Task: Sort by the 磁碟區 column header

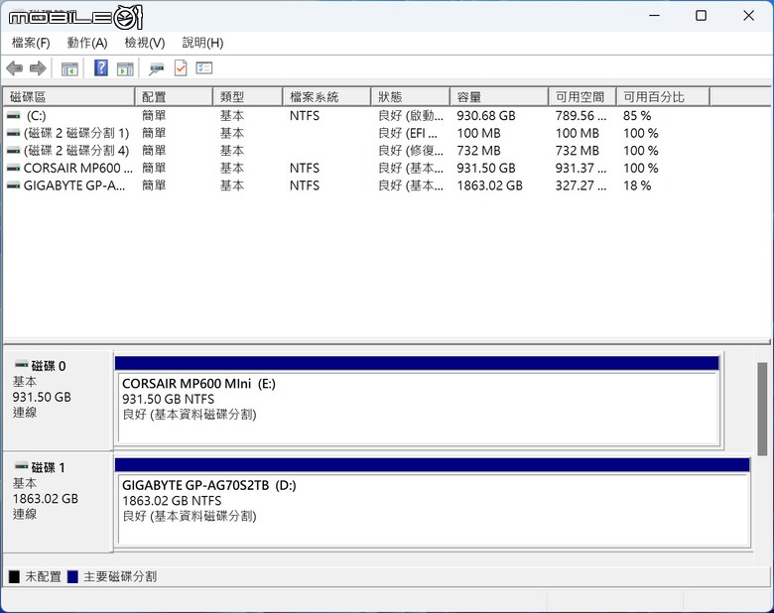Action: (69, 97)
